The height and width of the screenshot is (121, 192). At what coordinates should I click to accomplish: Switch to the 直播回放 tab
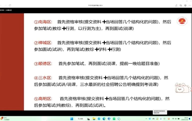pyautogui.click(x=9, y=10)
